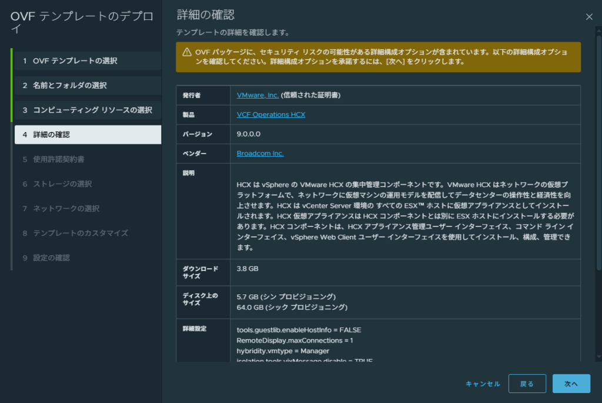Choose step 6 ストレージの選択
The height and width of the screenshot is (403, 602).
[x=62, y=184]
